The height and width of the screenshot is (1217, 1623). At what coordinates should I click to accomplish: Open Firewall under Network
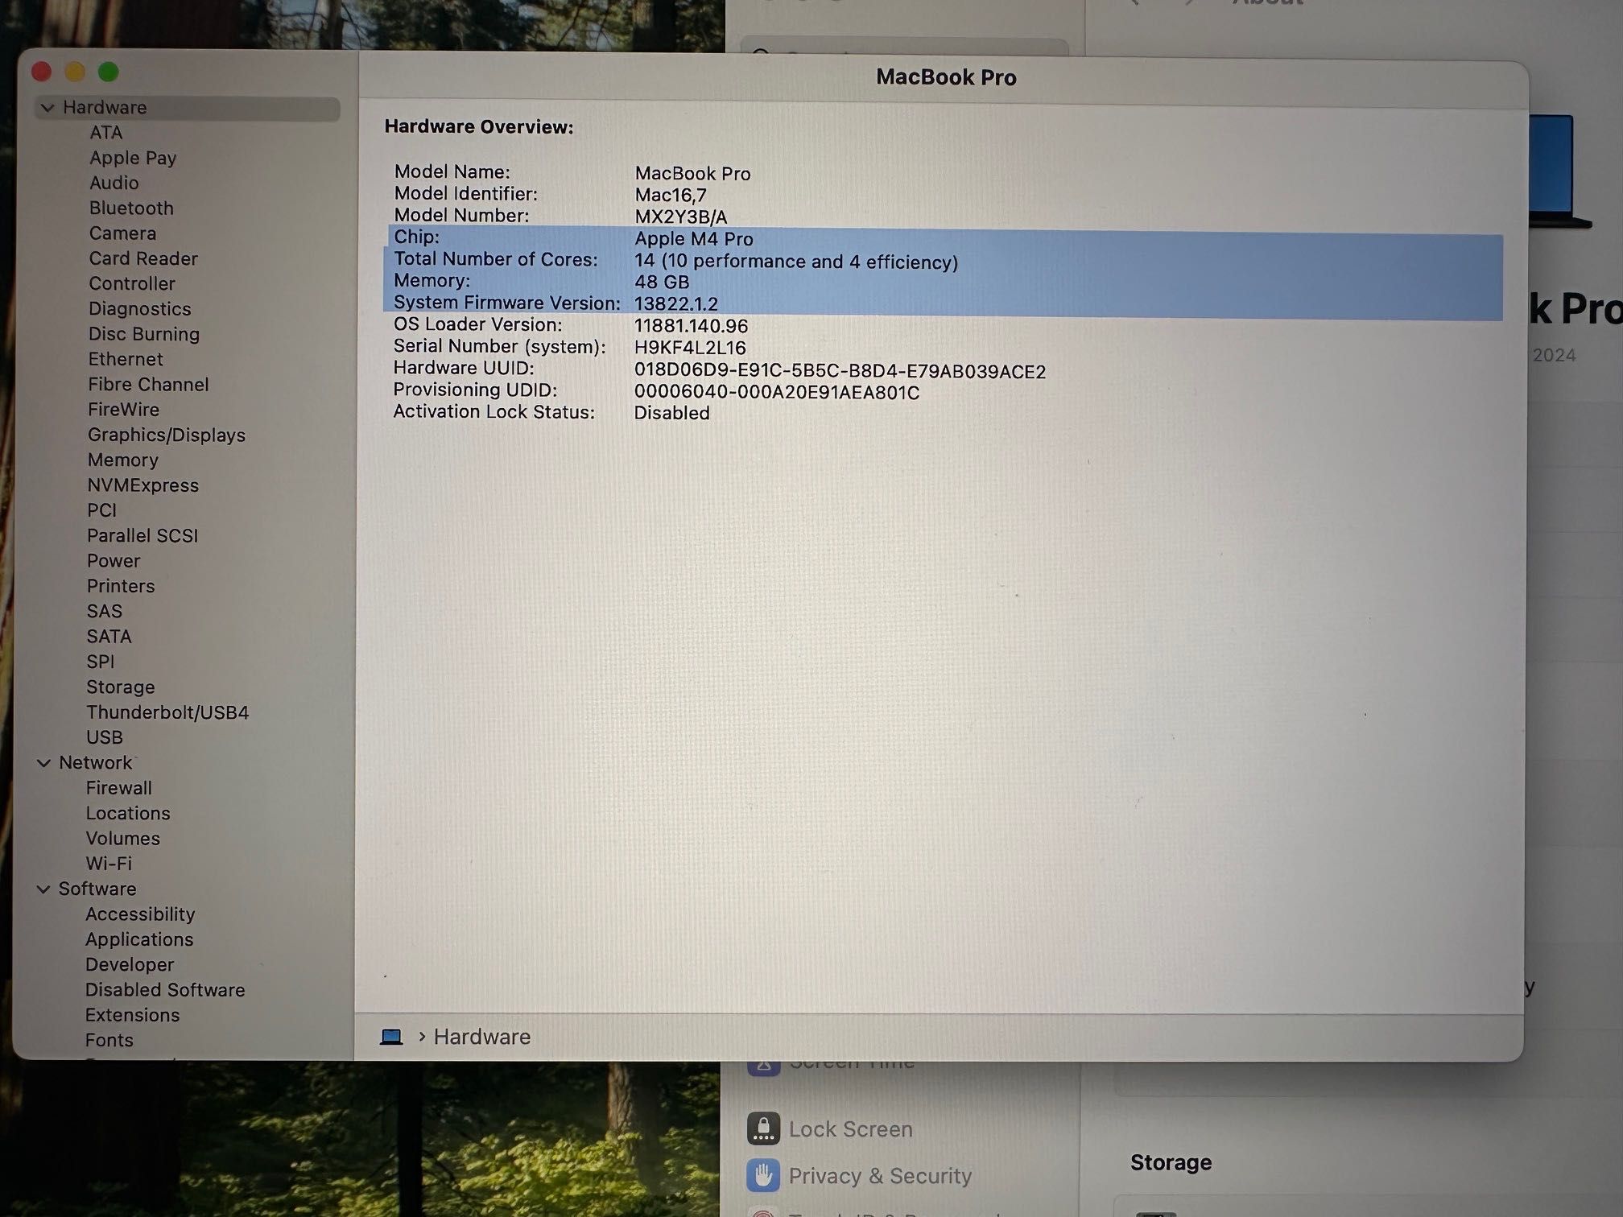tap(119, 788)
